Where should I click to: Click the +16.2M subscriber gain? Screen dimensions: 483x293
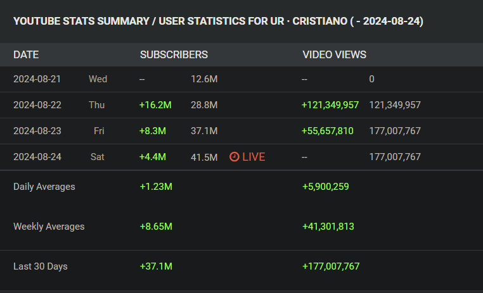pos(155,105)
